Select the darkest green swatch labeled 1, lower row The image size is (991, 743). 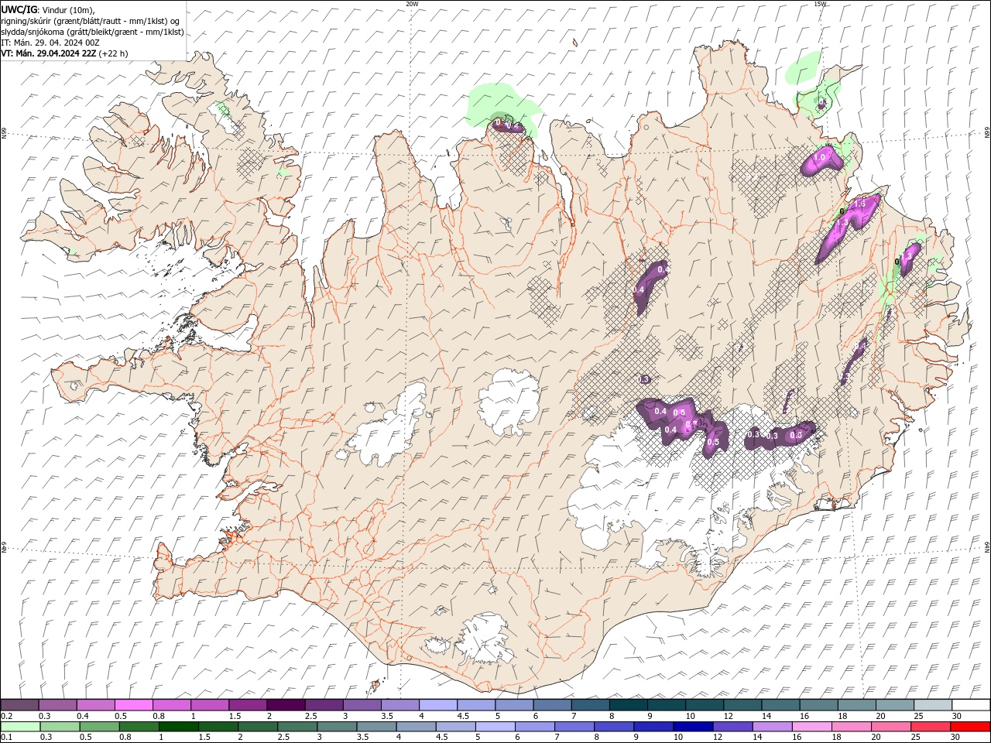179,727
